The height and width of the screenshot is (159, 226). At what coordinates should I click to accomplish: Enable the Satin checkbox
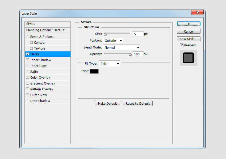coord(28,72)
